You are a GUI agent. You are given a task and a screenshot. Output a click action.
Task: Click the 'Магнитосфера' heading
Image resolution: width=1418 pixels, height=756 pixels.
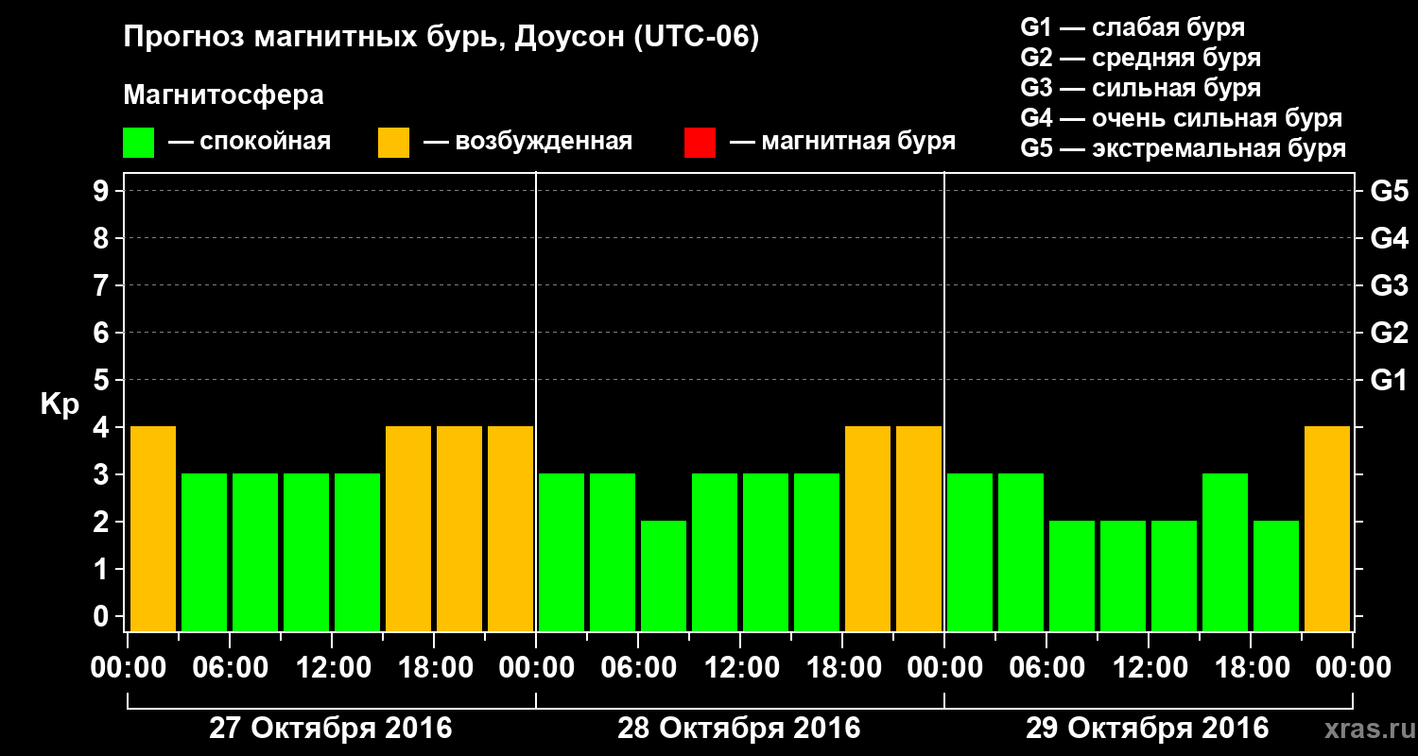[224, 95]
